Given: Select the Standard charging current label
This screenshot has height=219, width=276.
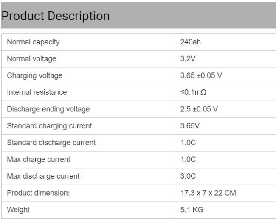Looking at the screenshot, I should pos(49,126).
